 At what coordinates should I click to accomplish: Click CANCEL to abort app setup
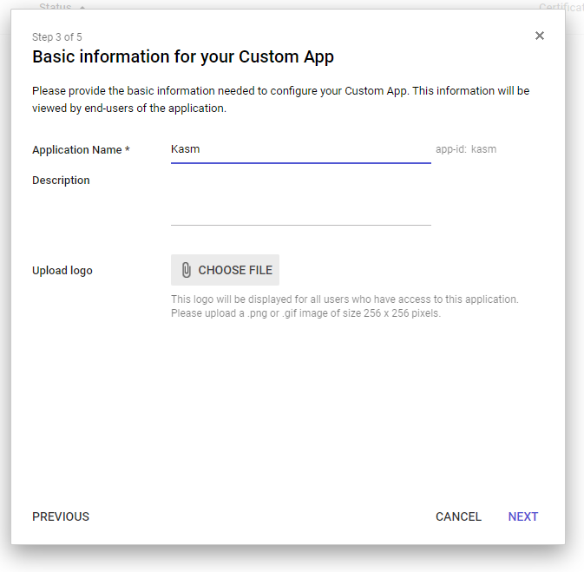coord(458,516)
